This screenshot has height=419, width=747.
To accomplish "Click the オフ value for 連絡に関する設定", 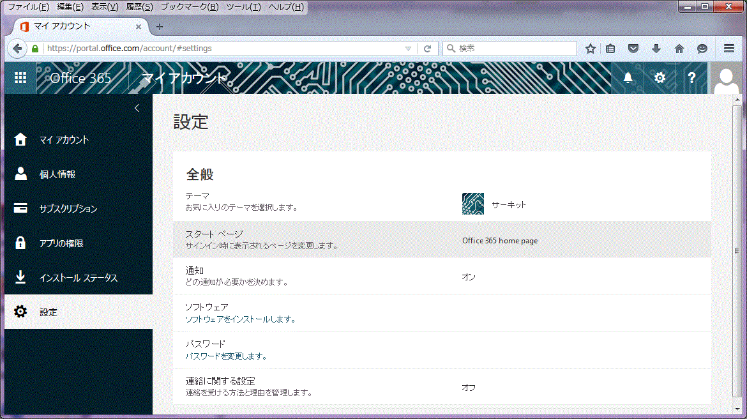I will click(469, 388).
